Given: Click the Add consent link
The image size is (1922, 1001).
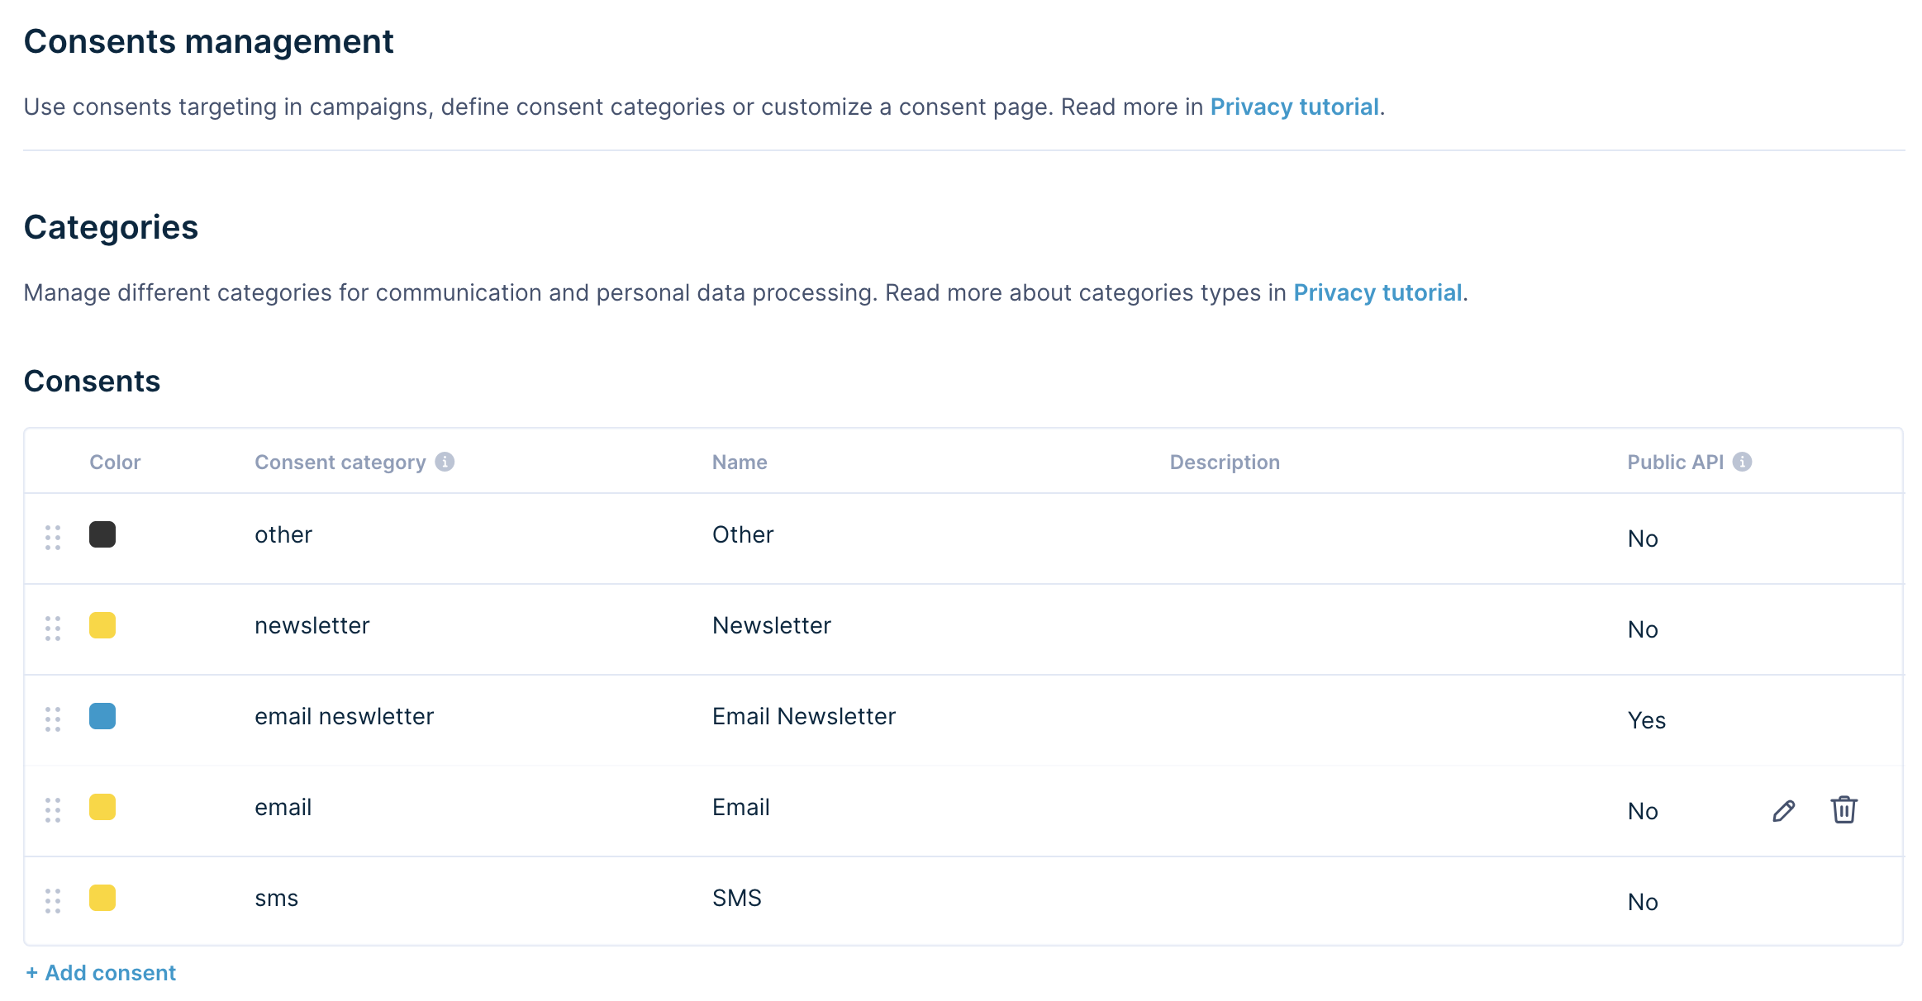Looking at the screenshot, I should pyautogui.click(x=102, y=973).
